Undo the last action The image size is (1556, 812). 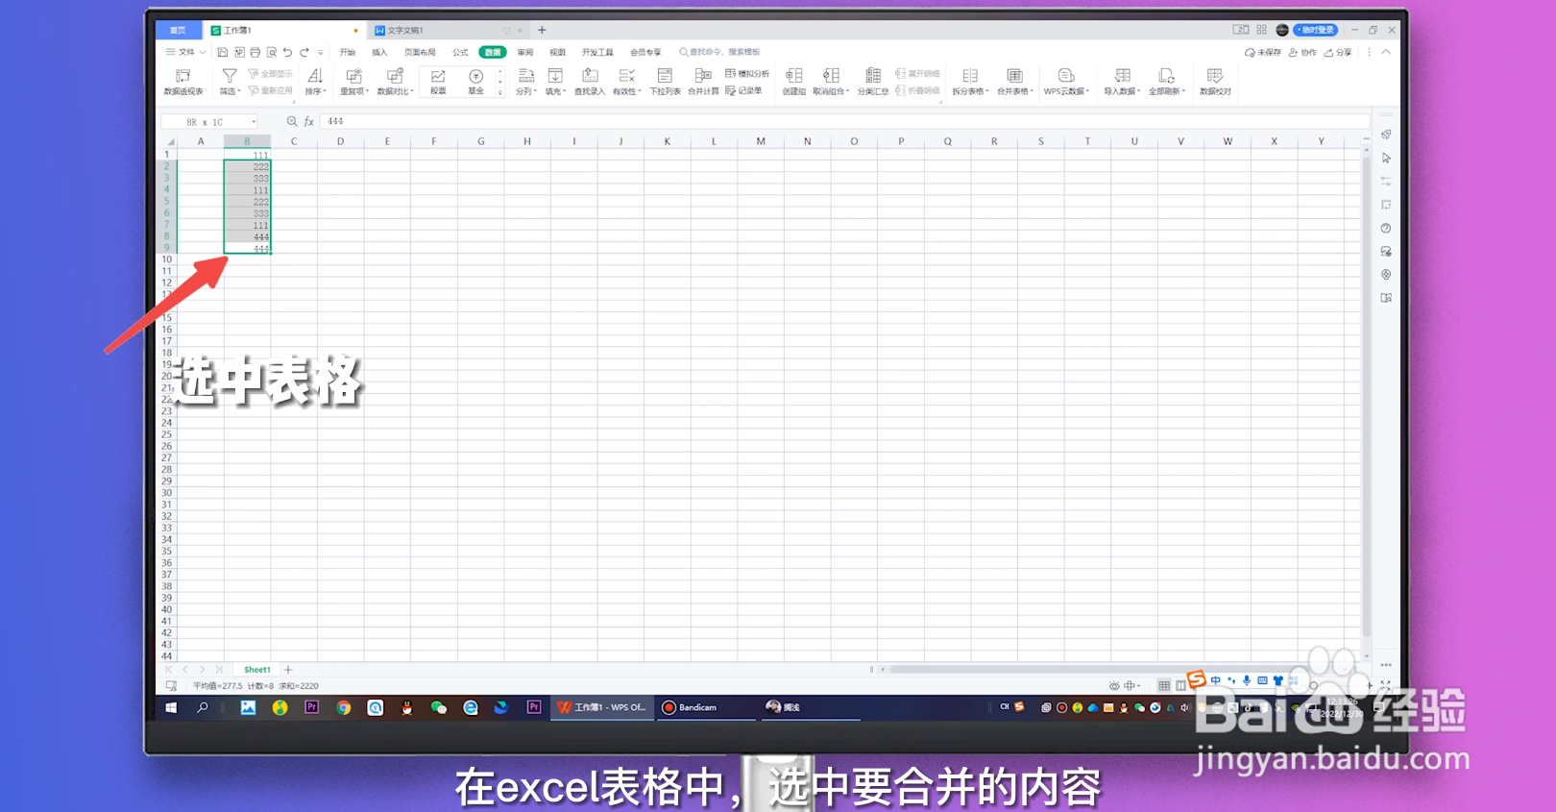(x=287, y=52)
